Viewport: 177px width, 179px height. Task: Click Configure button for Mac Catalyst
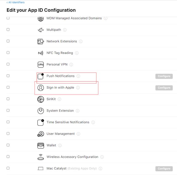pyautogui.click(x=164, y=169)
